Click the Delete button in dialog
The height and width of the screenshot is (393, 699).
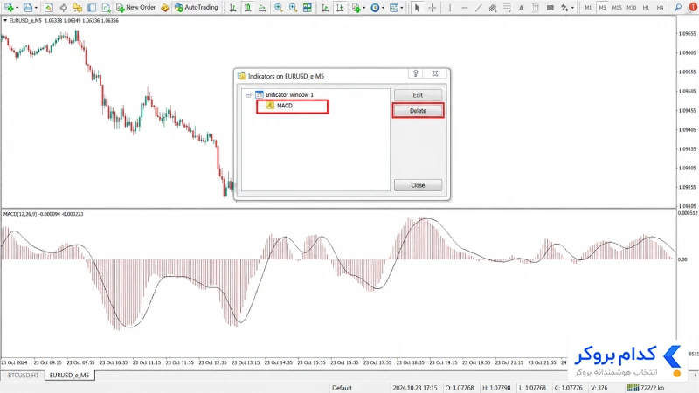point(418,111)
